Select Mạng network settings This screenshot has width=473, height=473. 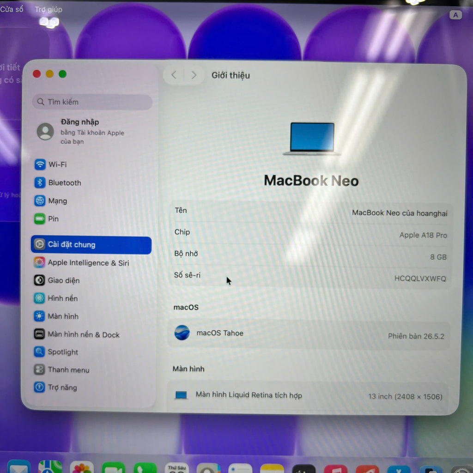coord(51,200)
